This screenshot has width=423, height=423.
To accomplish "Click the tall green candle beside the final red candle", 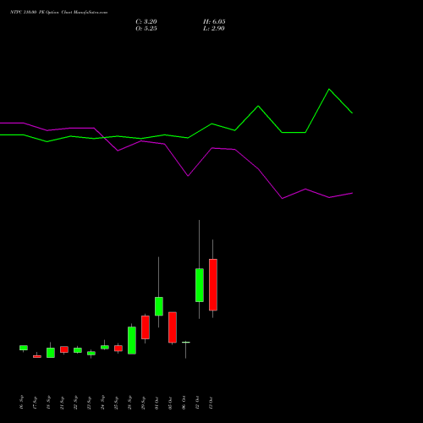I will [x=200, y=285].
